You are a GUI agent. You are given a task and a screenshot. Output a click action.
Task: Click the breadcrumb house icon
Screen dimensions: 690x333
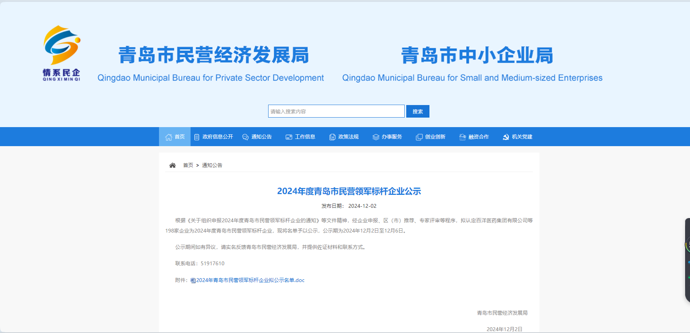point(172,165)
